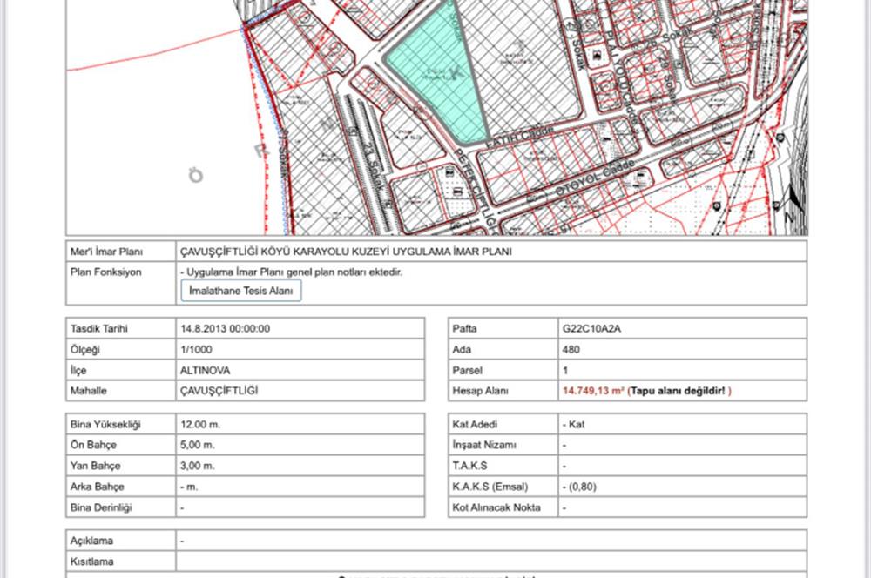
Task: Click the Kat Adedi value - Kat
Action: point(573,425)
